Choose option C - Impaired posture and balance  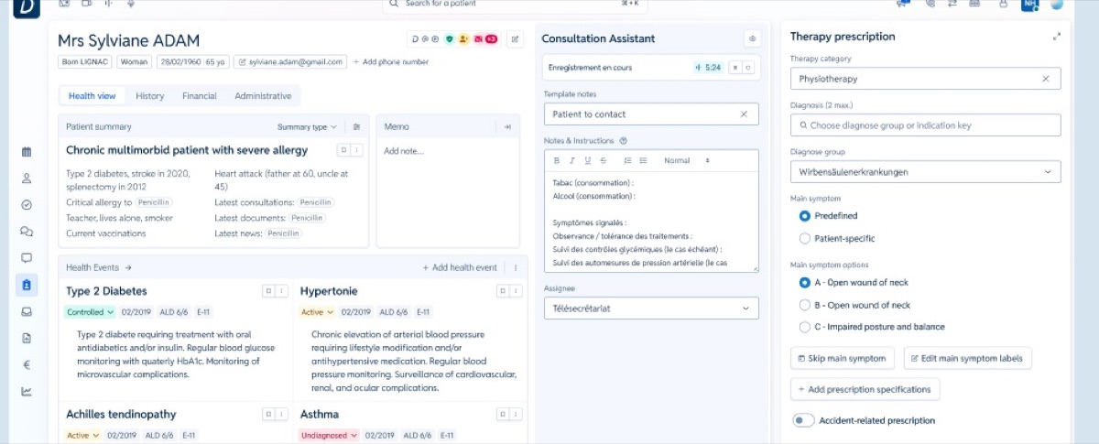click(x=804, y=327)
